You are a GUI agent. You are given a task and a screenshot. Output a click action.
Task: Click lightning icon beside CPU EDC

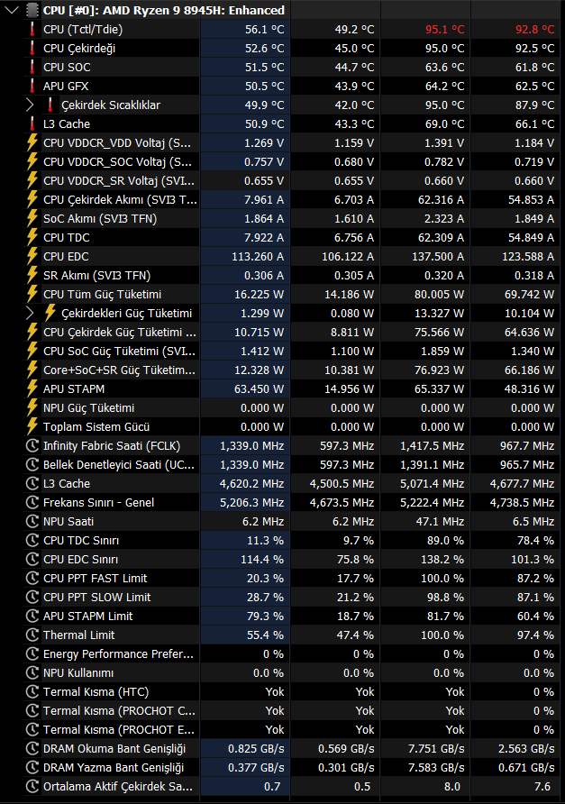[x=32, y=256]
